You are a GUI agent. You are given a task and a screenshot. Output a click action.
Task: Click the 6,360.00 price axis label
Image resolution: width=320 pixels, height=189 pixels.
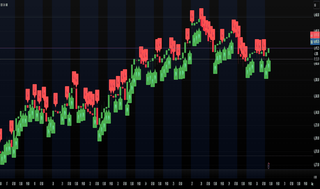[317, 96]
